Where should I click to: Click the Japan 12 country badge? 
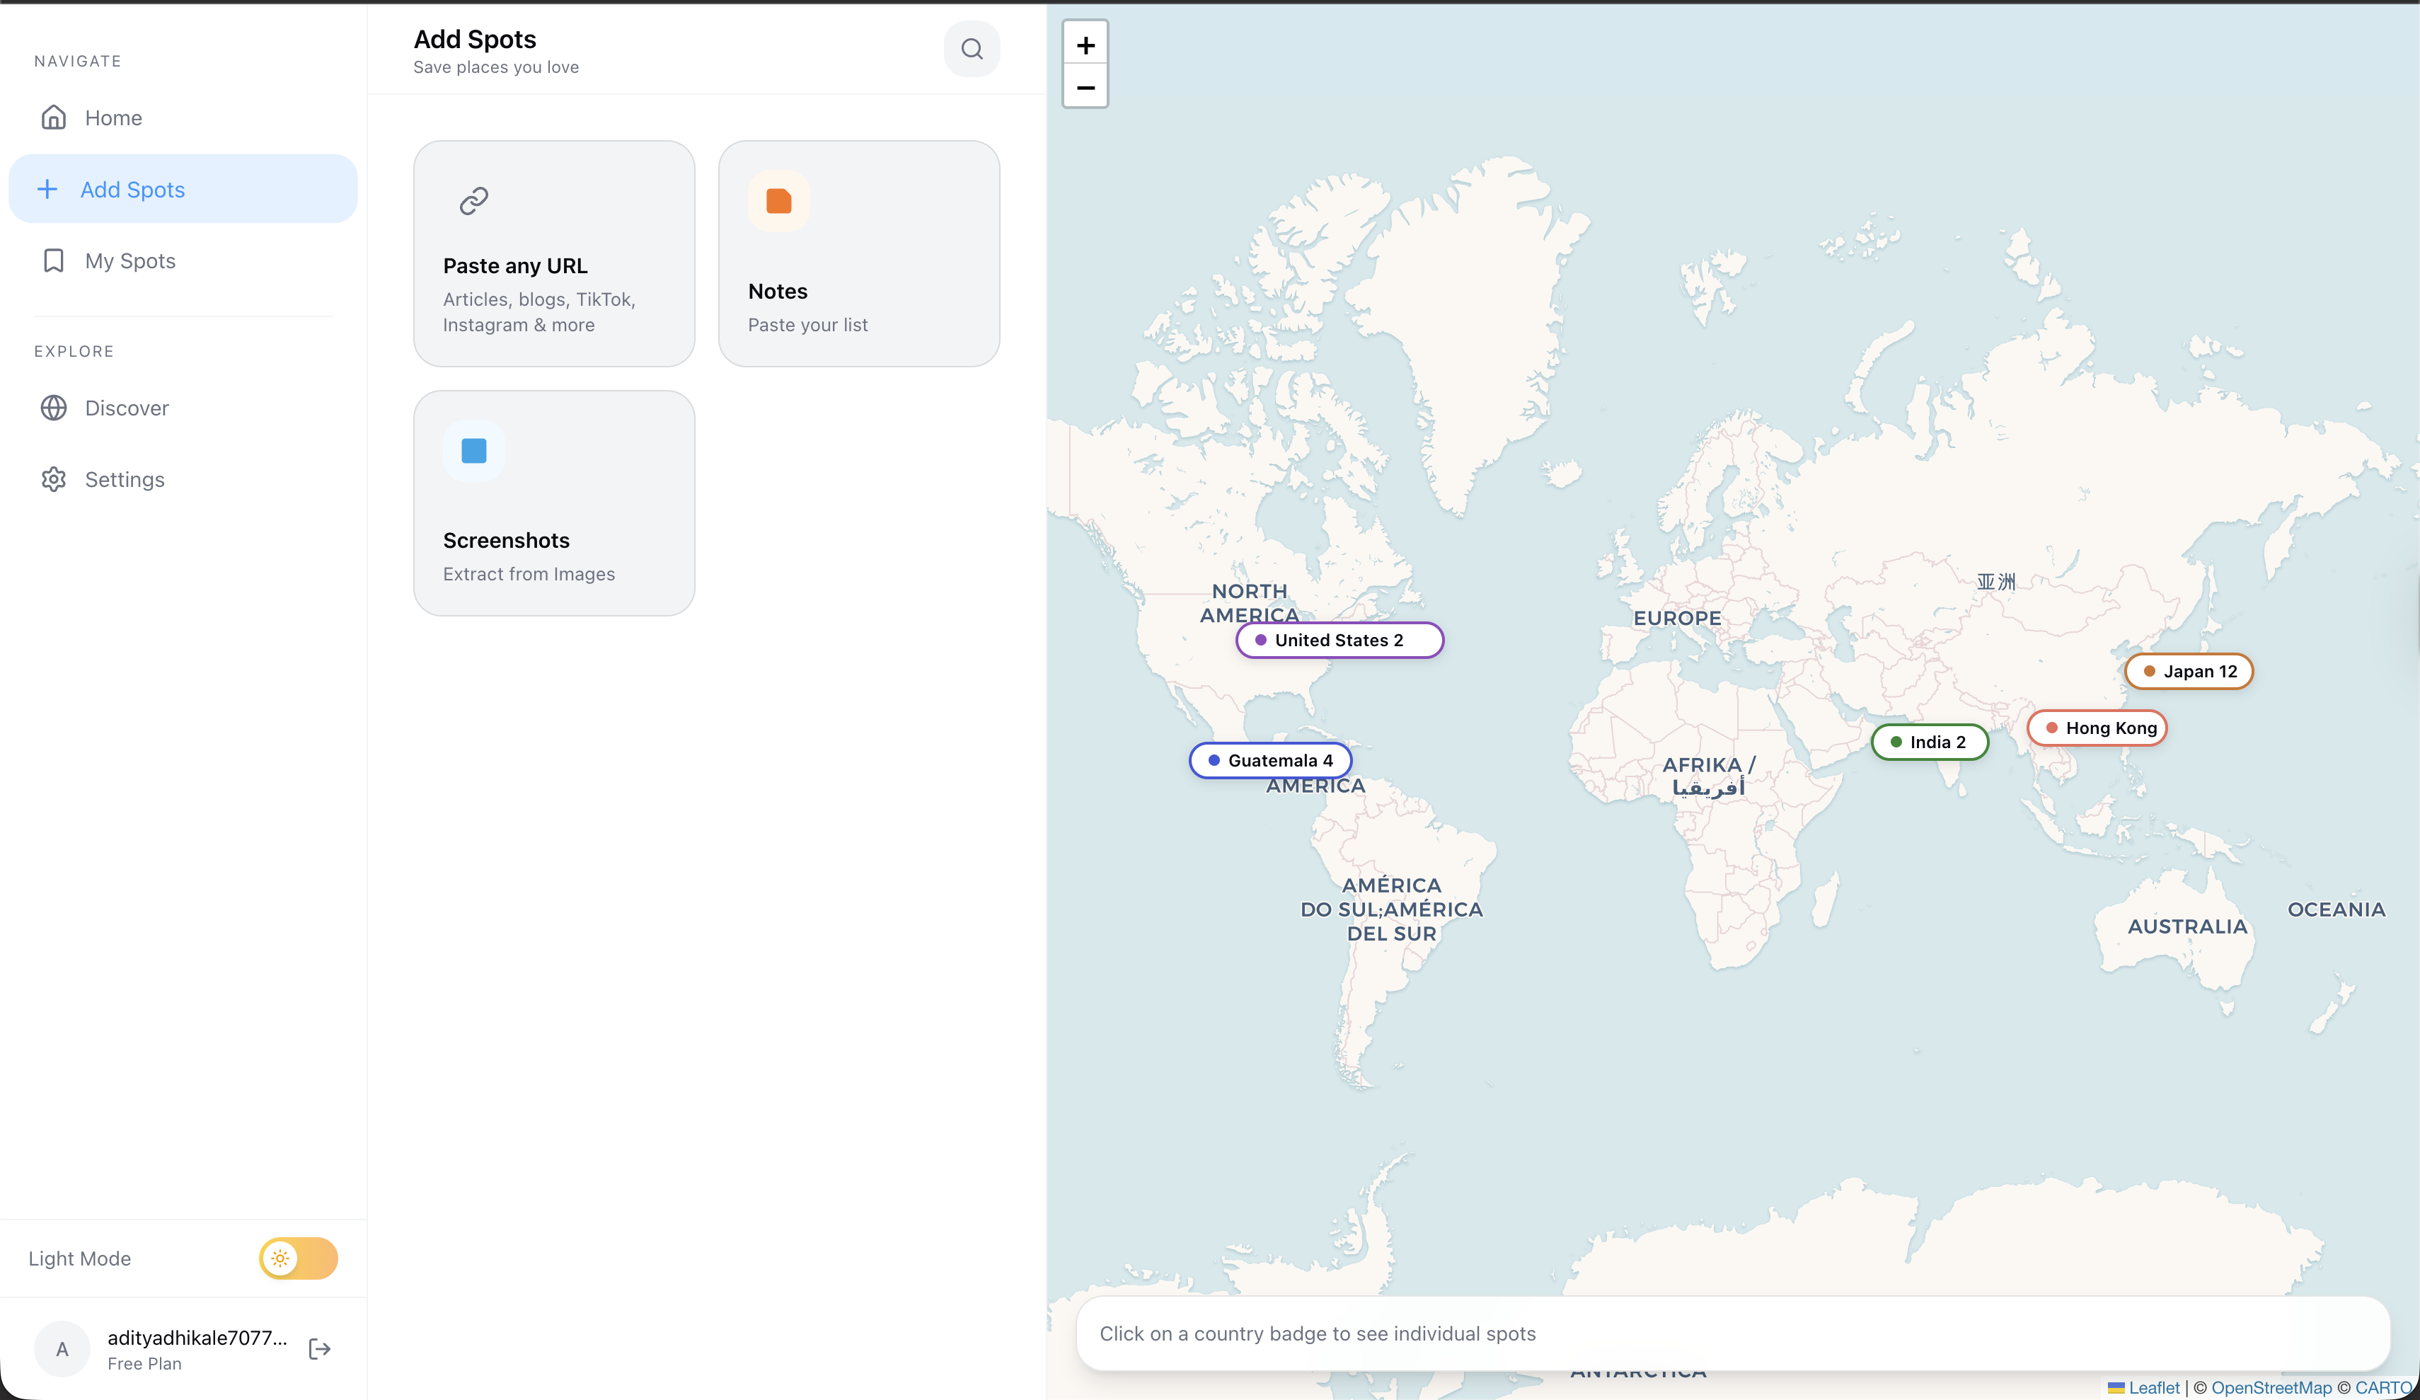pyautogui.click(x=2189, y=671)
